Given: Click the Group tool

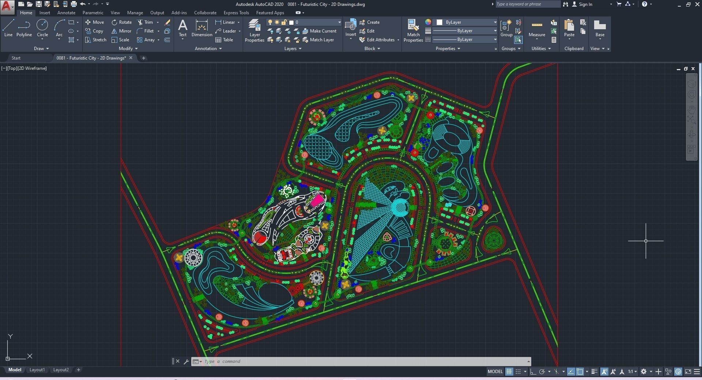Looking at the screenshot, I should [x=506, y=28].
